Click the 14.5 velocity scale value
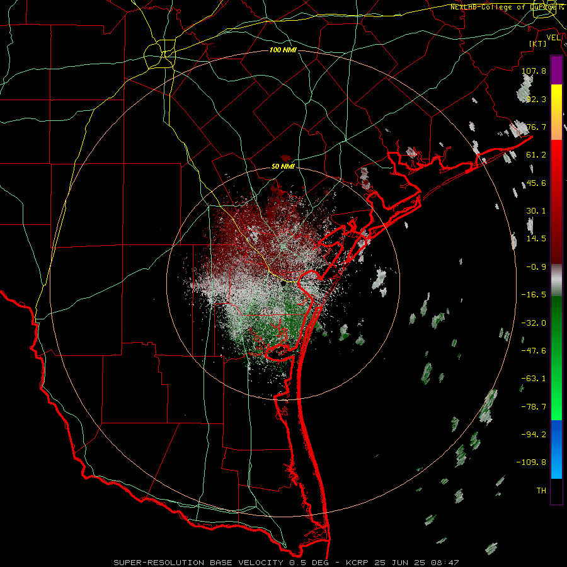The width and height of the screenshot is (567, 567). [x=536, y=239]
